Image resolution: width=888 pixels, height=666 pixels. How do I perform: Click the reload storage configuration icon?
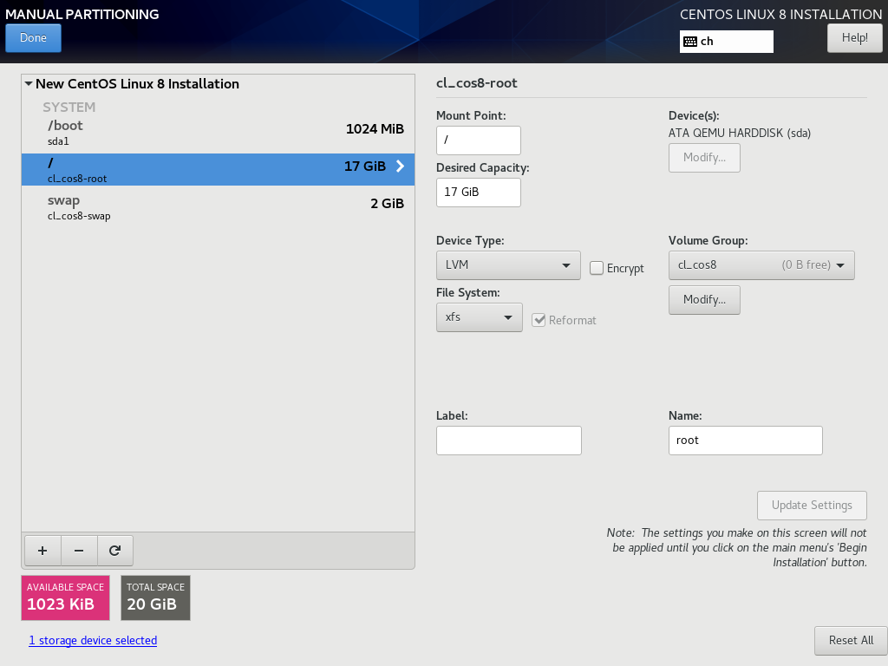pos(115,551)
